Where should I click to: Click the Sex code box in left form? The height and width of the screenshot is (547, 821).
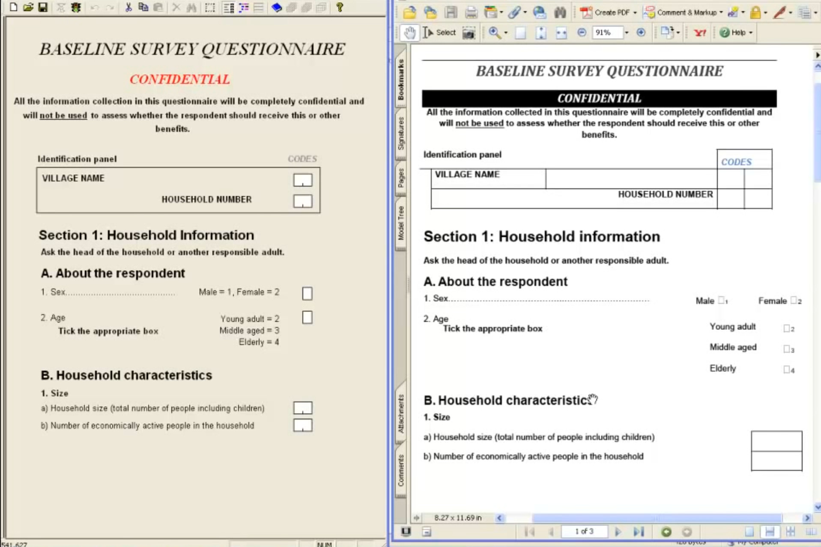307,294
